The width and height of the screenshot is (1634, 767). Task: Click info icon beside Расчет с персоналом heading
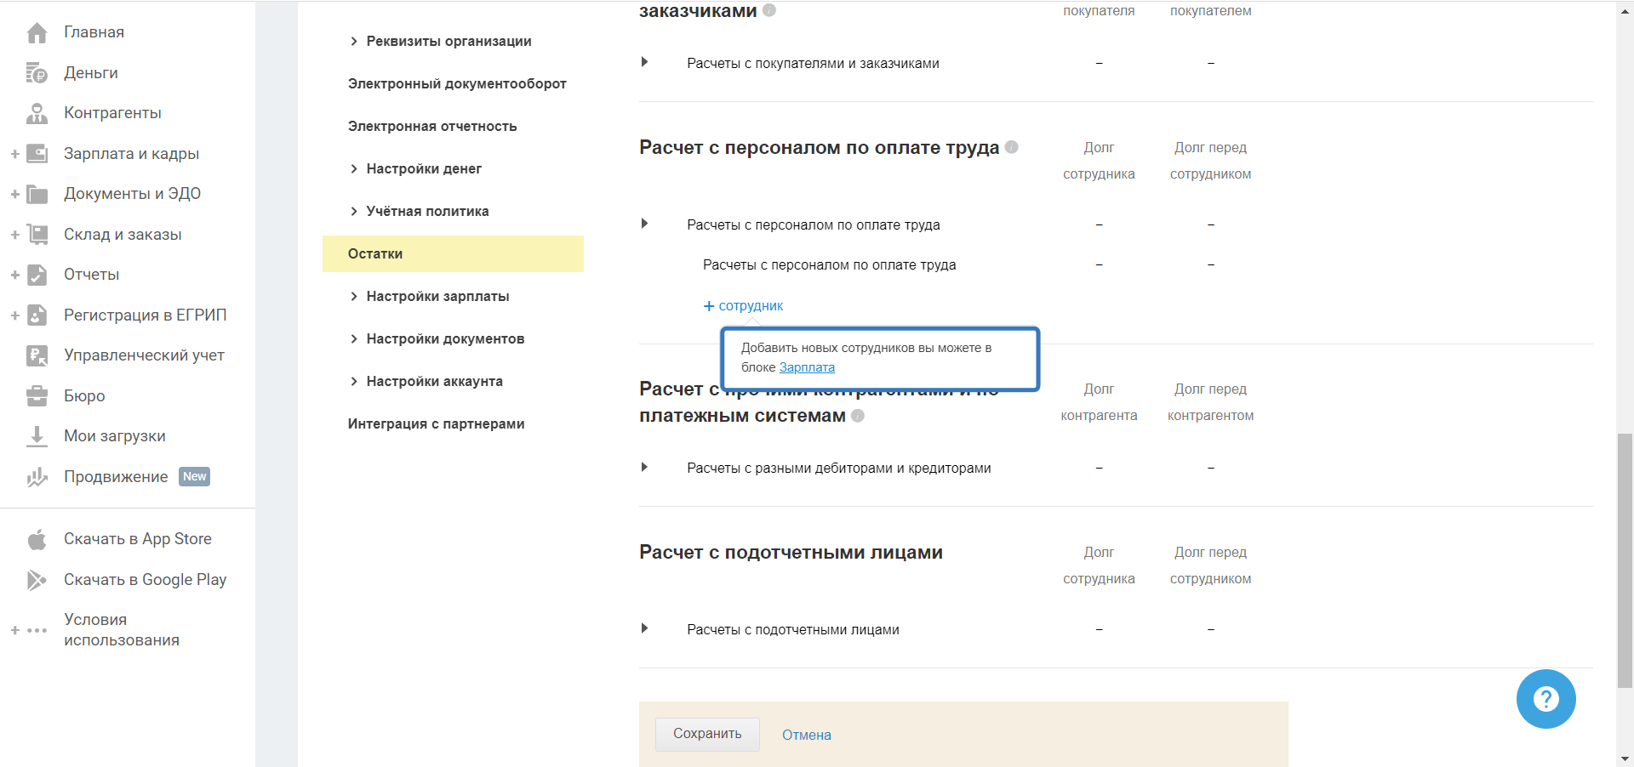[1011, 147]
